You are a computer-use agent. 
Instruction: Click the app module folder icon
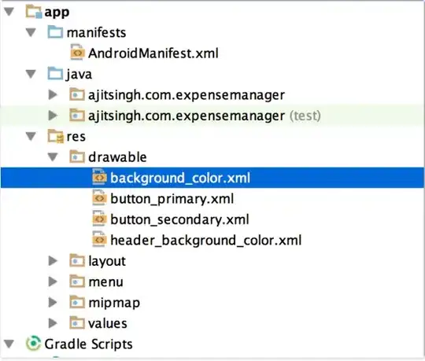pyautogui.click(x=34, y=12)
